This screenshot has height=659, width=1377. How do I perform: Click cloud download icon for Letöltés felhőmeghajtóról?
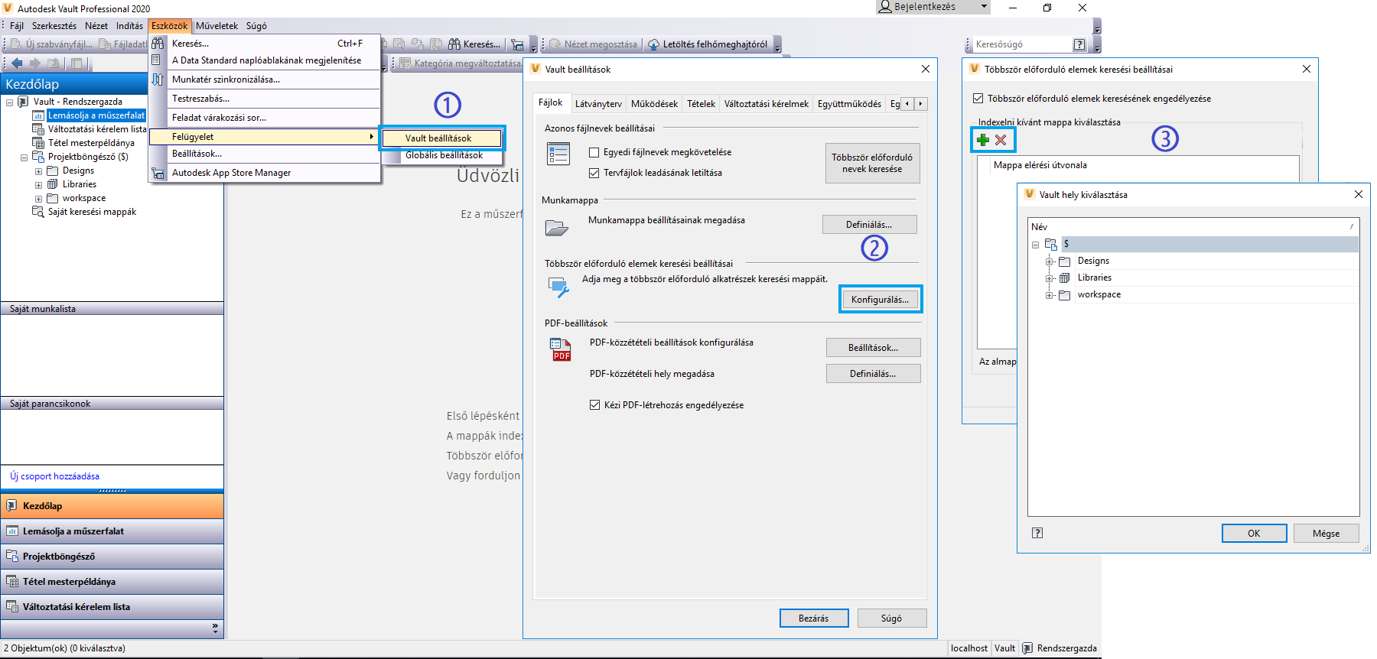pyautogui.click(x=654, y=44)
